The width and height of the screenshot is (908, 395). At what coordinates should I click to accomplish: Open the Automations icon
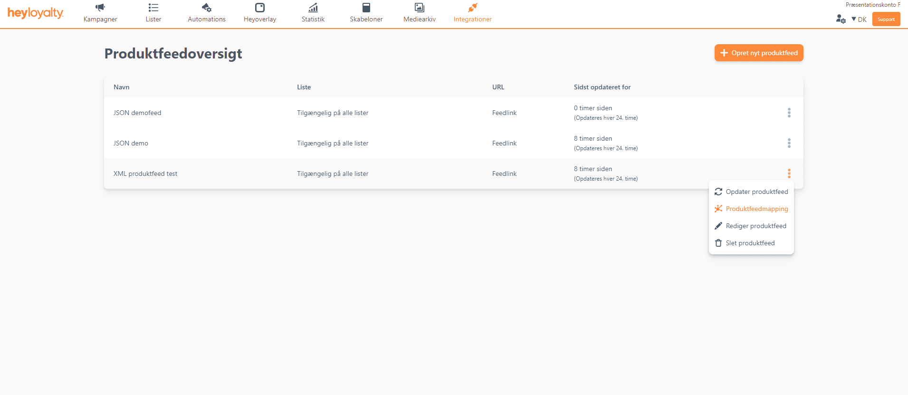pyautogui.click(x=206, y=8)
